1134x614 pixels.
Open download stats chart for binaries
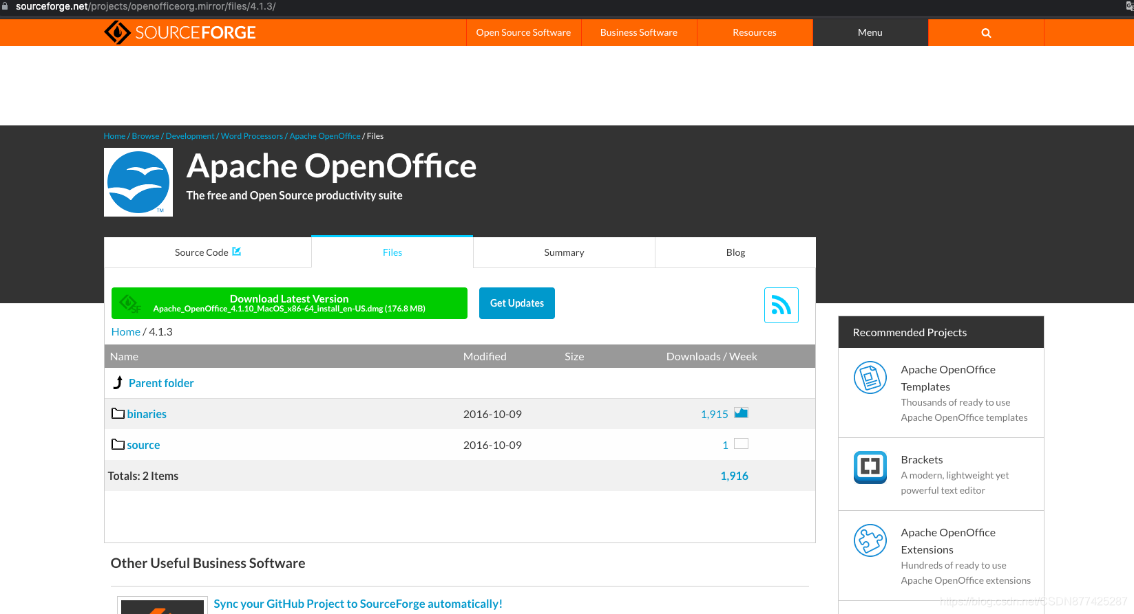click(x=741, y=413)
